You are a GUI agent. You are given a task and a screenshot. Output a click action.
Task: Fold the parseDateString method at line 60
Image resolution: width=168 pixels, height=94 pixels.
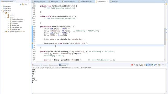[x=36, y=52]
